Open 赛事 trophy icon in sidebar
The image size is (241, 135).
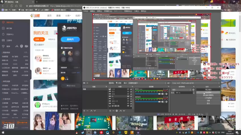click(3, 46)
